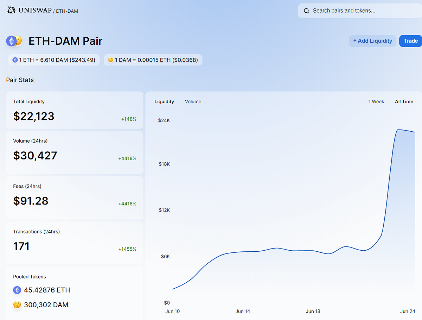422x320 pixels.
Task: Click the $18K y-axis label
Action: [164, 164]
